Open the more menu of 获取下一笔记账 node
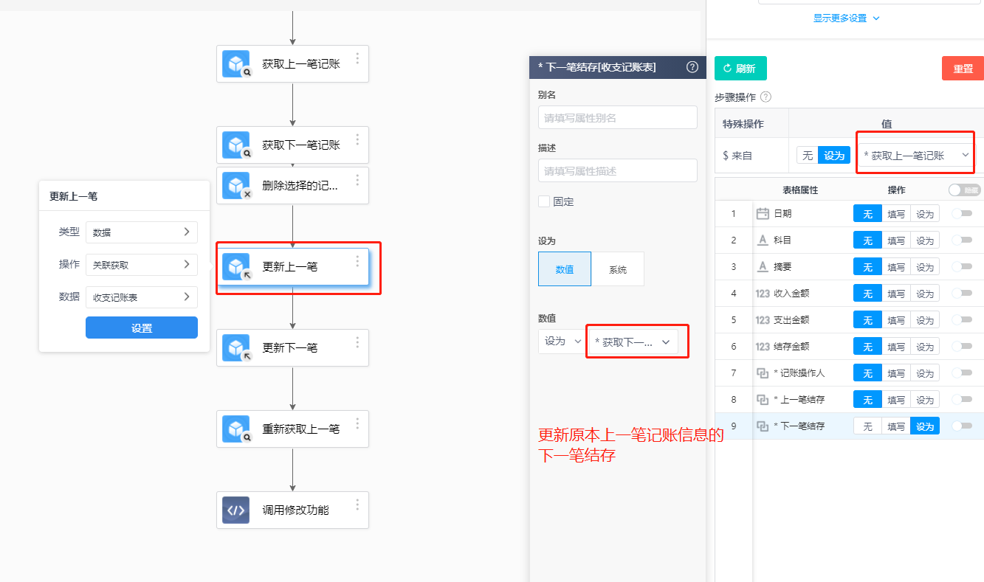Viewport: 984px width, 582px height. coord(357,139)
